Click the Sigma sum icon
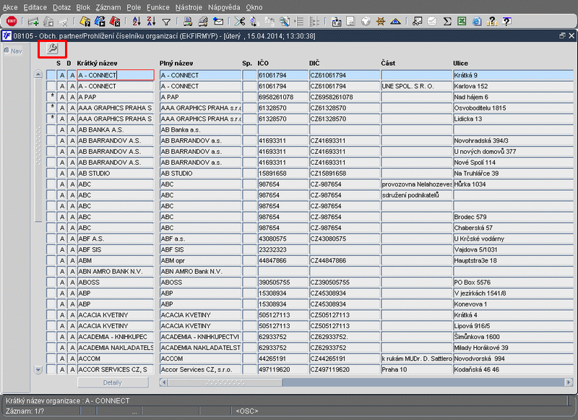 point(447,21)
